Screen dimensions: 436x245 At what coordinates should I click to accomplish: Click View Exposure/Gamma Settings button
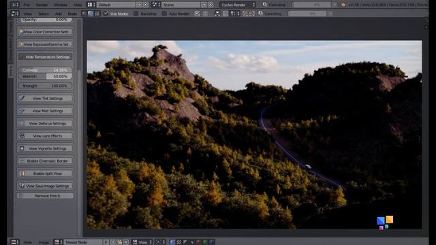(46, 44)
